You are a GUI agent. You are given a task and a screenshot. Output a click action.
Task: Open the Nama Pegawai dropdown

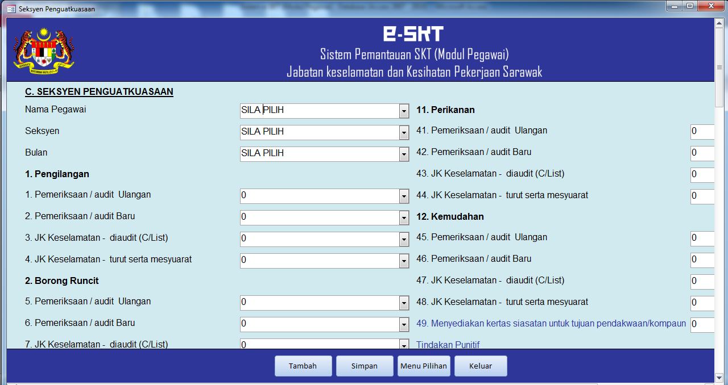point(403,111)
